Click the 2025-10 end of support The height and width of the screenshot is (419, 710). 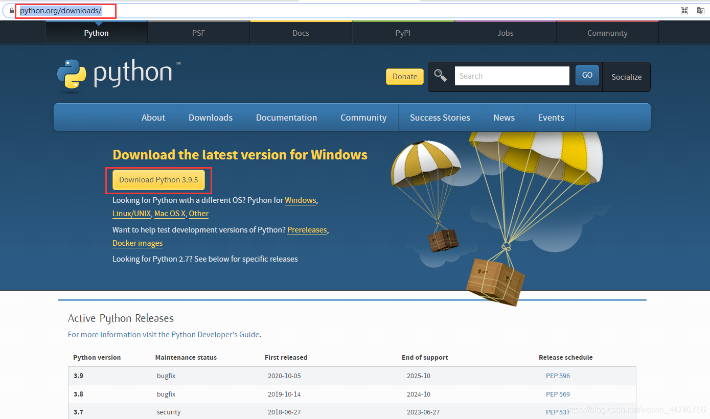tap(419, 376)
